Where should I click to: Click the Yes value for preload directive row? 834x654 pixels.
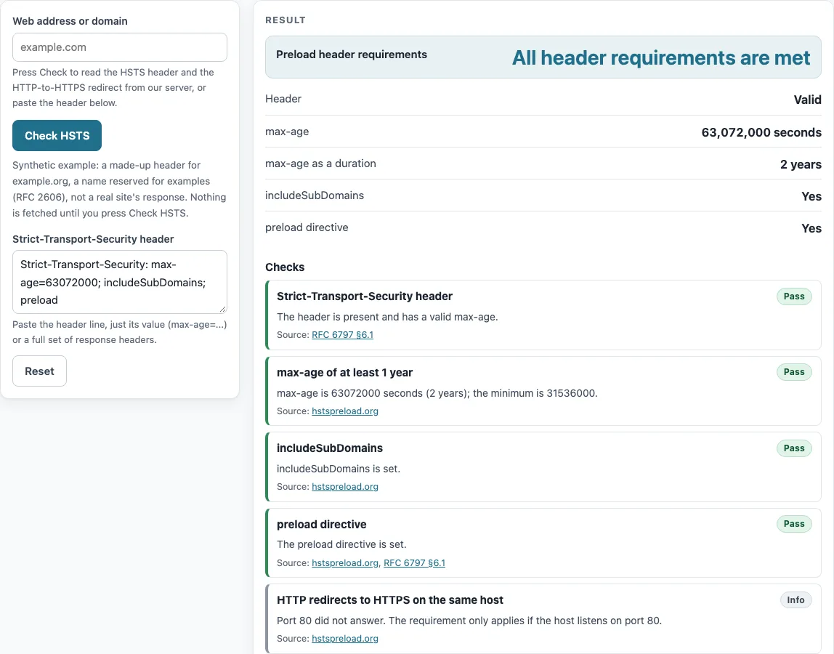coord(811,227)
